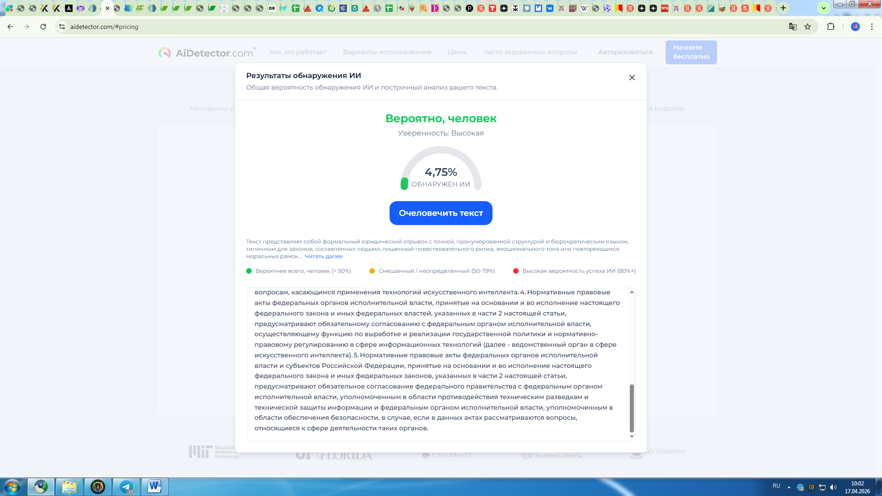
Task: Expand the tab search dropdown arrow
Action: [x=824, y=8]
